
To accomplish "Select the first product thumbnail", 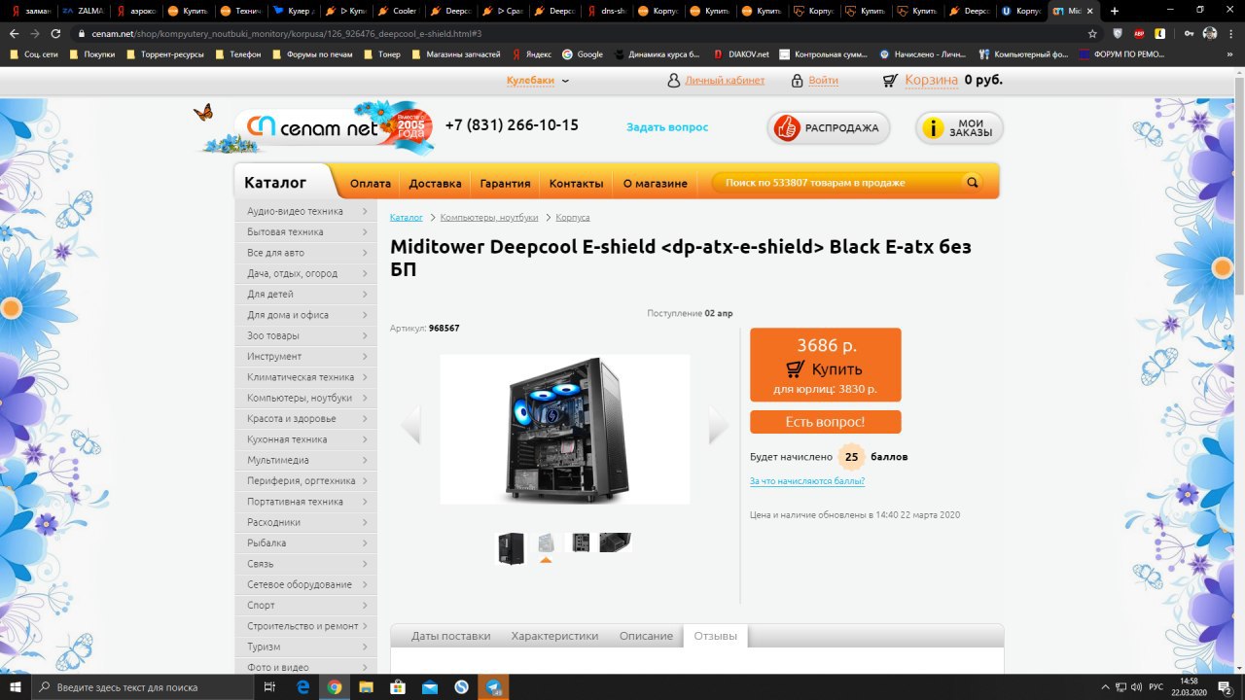I will 511,548.
